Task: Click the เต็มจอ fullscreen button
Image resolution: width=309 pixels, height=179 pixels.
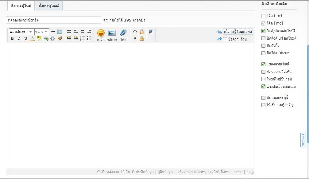Action: [229, 32]
